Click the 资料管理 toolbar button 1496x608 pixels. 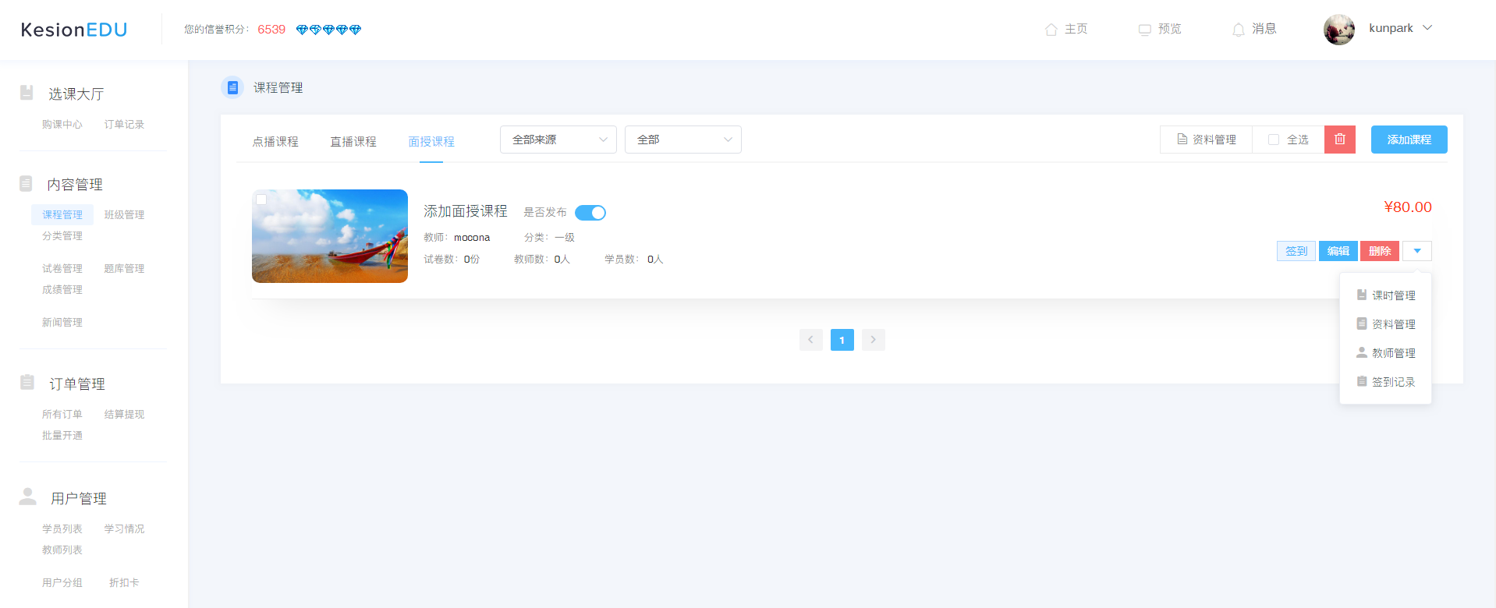[1207, 140]
